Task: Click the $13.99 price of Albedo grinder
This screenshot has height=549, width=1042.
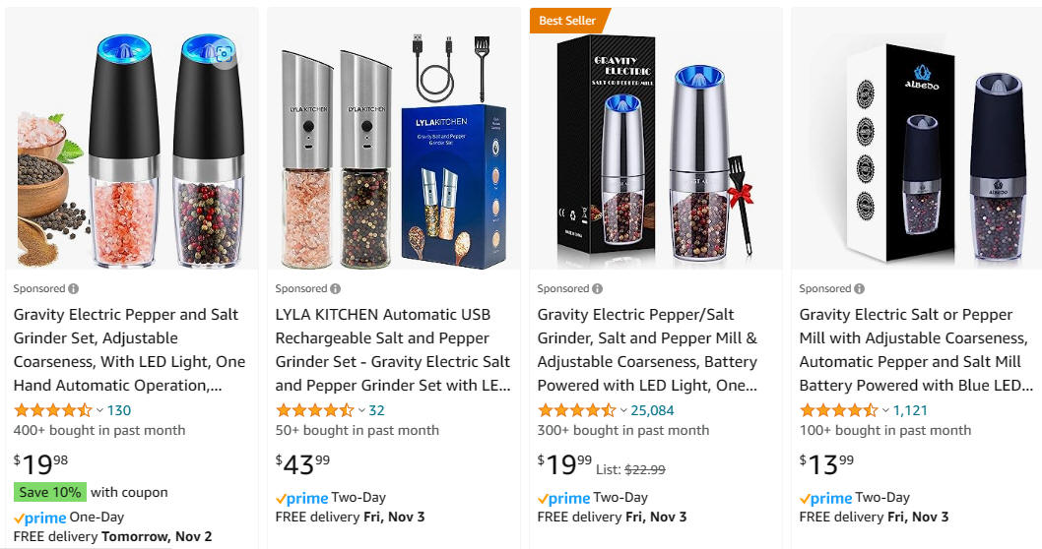Action: click(x=826, y=464)
